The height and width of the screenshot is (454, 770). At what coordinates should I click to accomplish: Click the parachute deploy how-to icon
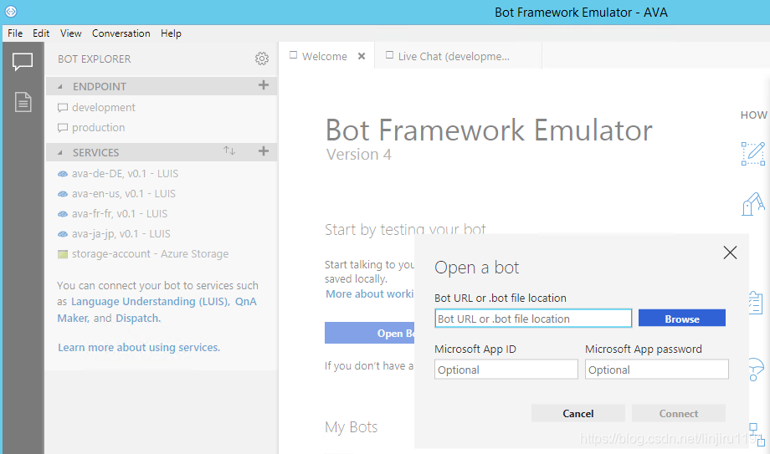pyautogui.click(x=757, y=370)
